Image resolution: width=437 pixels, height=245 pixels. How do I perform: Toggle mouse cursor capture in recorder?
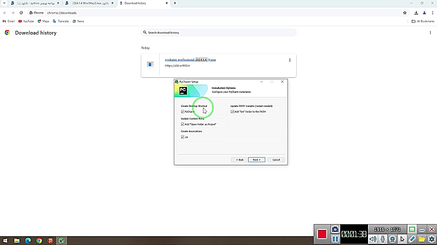[402, 239]
